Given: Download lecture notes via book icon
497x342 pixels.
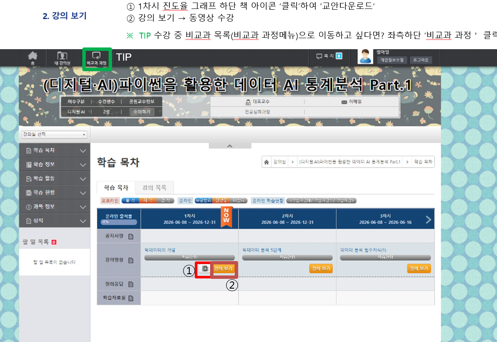Looking at the screenshot, I should point(205,269).
